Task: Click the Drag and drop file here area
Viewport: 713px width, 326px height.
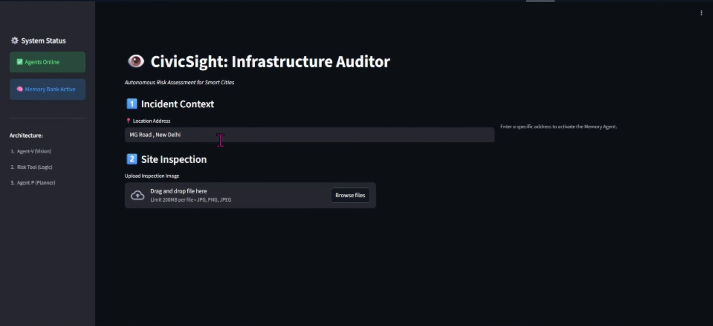Action: [x=250, y=195]
